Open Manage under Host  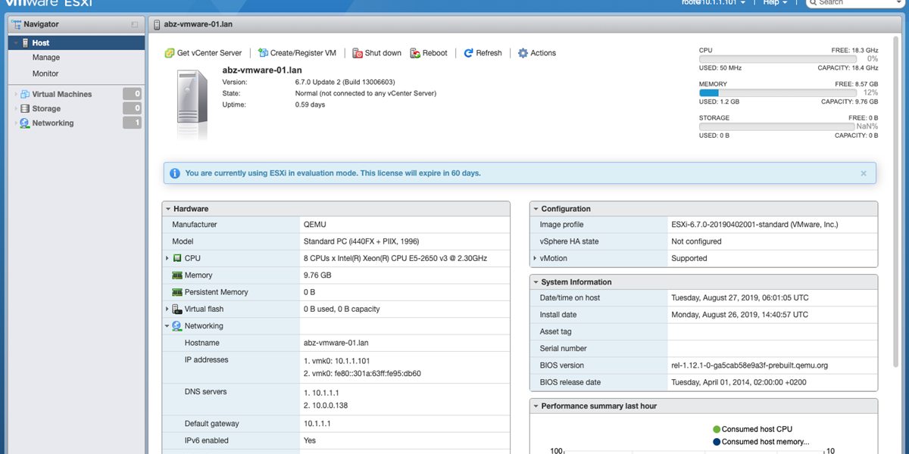(46, 58)
